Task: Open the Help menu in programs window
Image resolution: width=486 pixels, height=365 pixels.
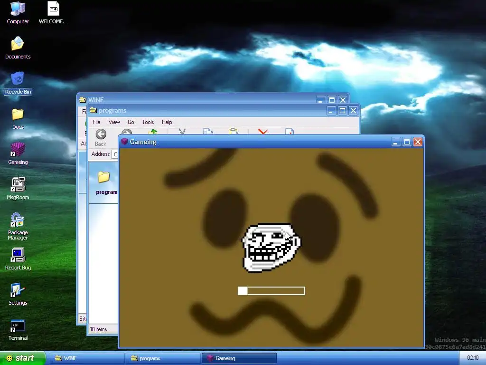Action: pos(167,122)
